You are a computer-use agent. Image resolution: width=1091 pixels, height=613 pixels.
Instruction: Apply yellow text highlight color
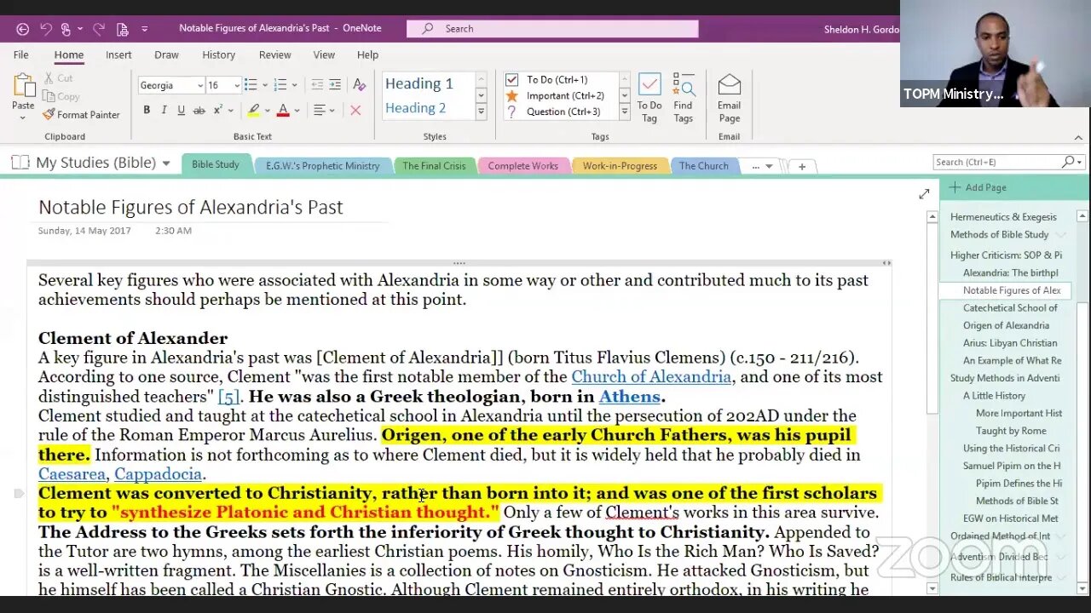pyautogui.click(x=253, y=111)
